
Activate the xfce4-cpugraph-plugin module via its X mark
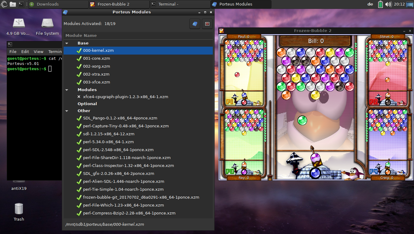point(79,97)
